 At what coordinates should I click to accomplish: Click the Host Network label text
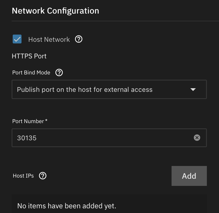49,40
